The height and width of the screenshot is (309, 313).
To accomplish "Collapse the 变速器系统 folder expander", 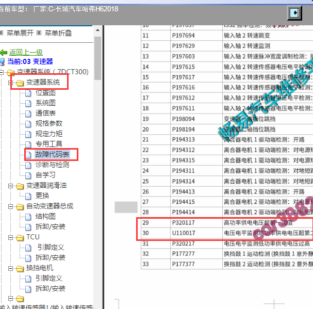I will pyautogui.click(x=10, y=83).
